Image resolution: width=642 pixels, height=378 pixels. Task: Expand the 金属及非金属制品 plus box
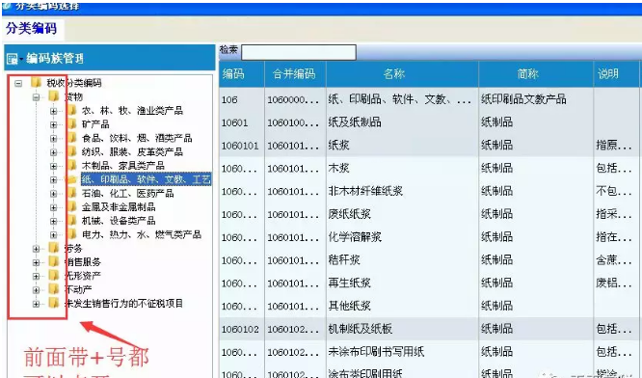(54, 207)
